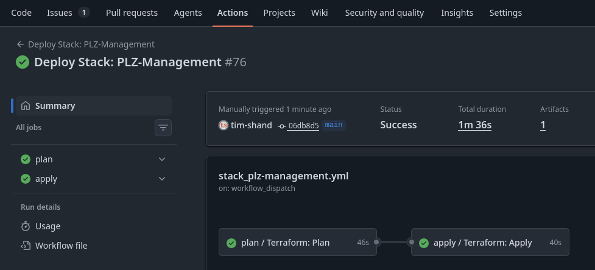Open Security and quality tab
Viewport: 595px width, 270px height.
pos(384,13)
